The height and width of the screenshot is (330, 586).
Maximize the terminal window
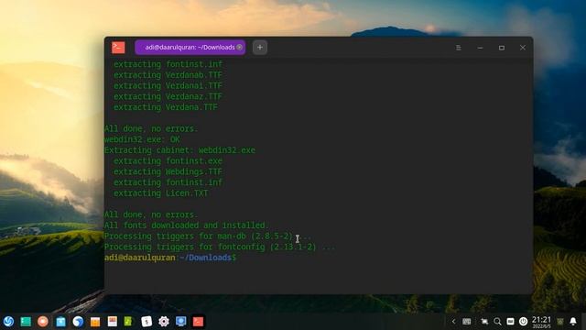(x=502, y=48)
